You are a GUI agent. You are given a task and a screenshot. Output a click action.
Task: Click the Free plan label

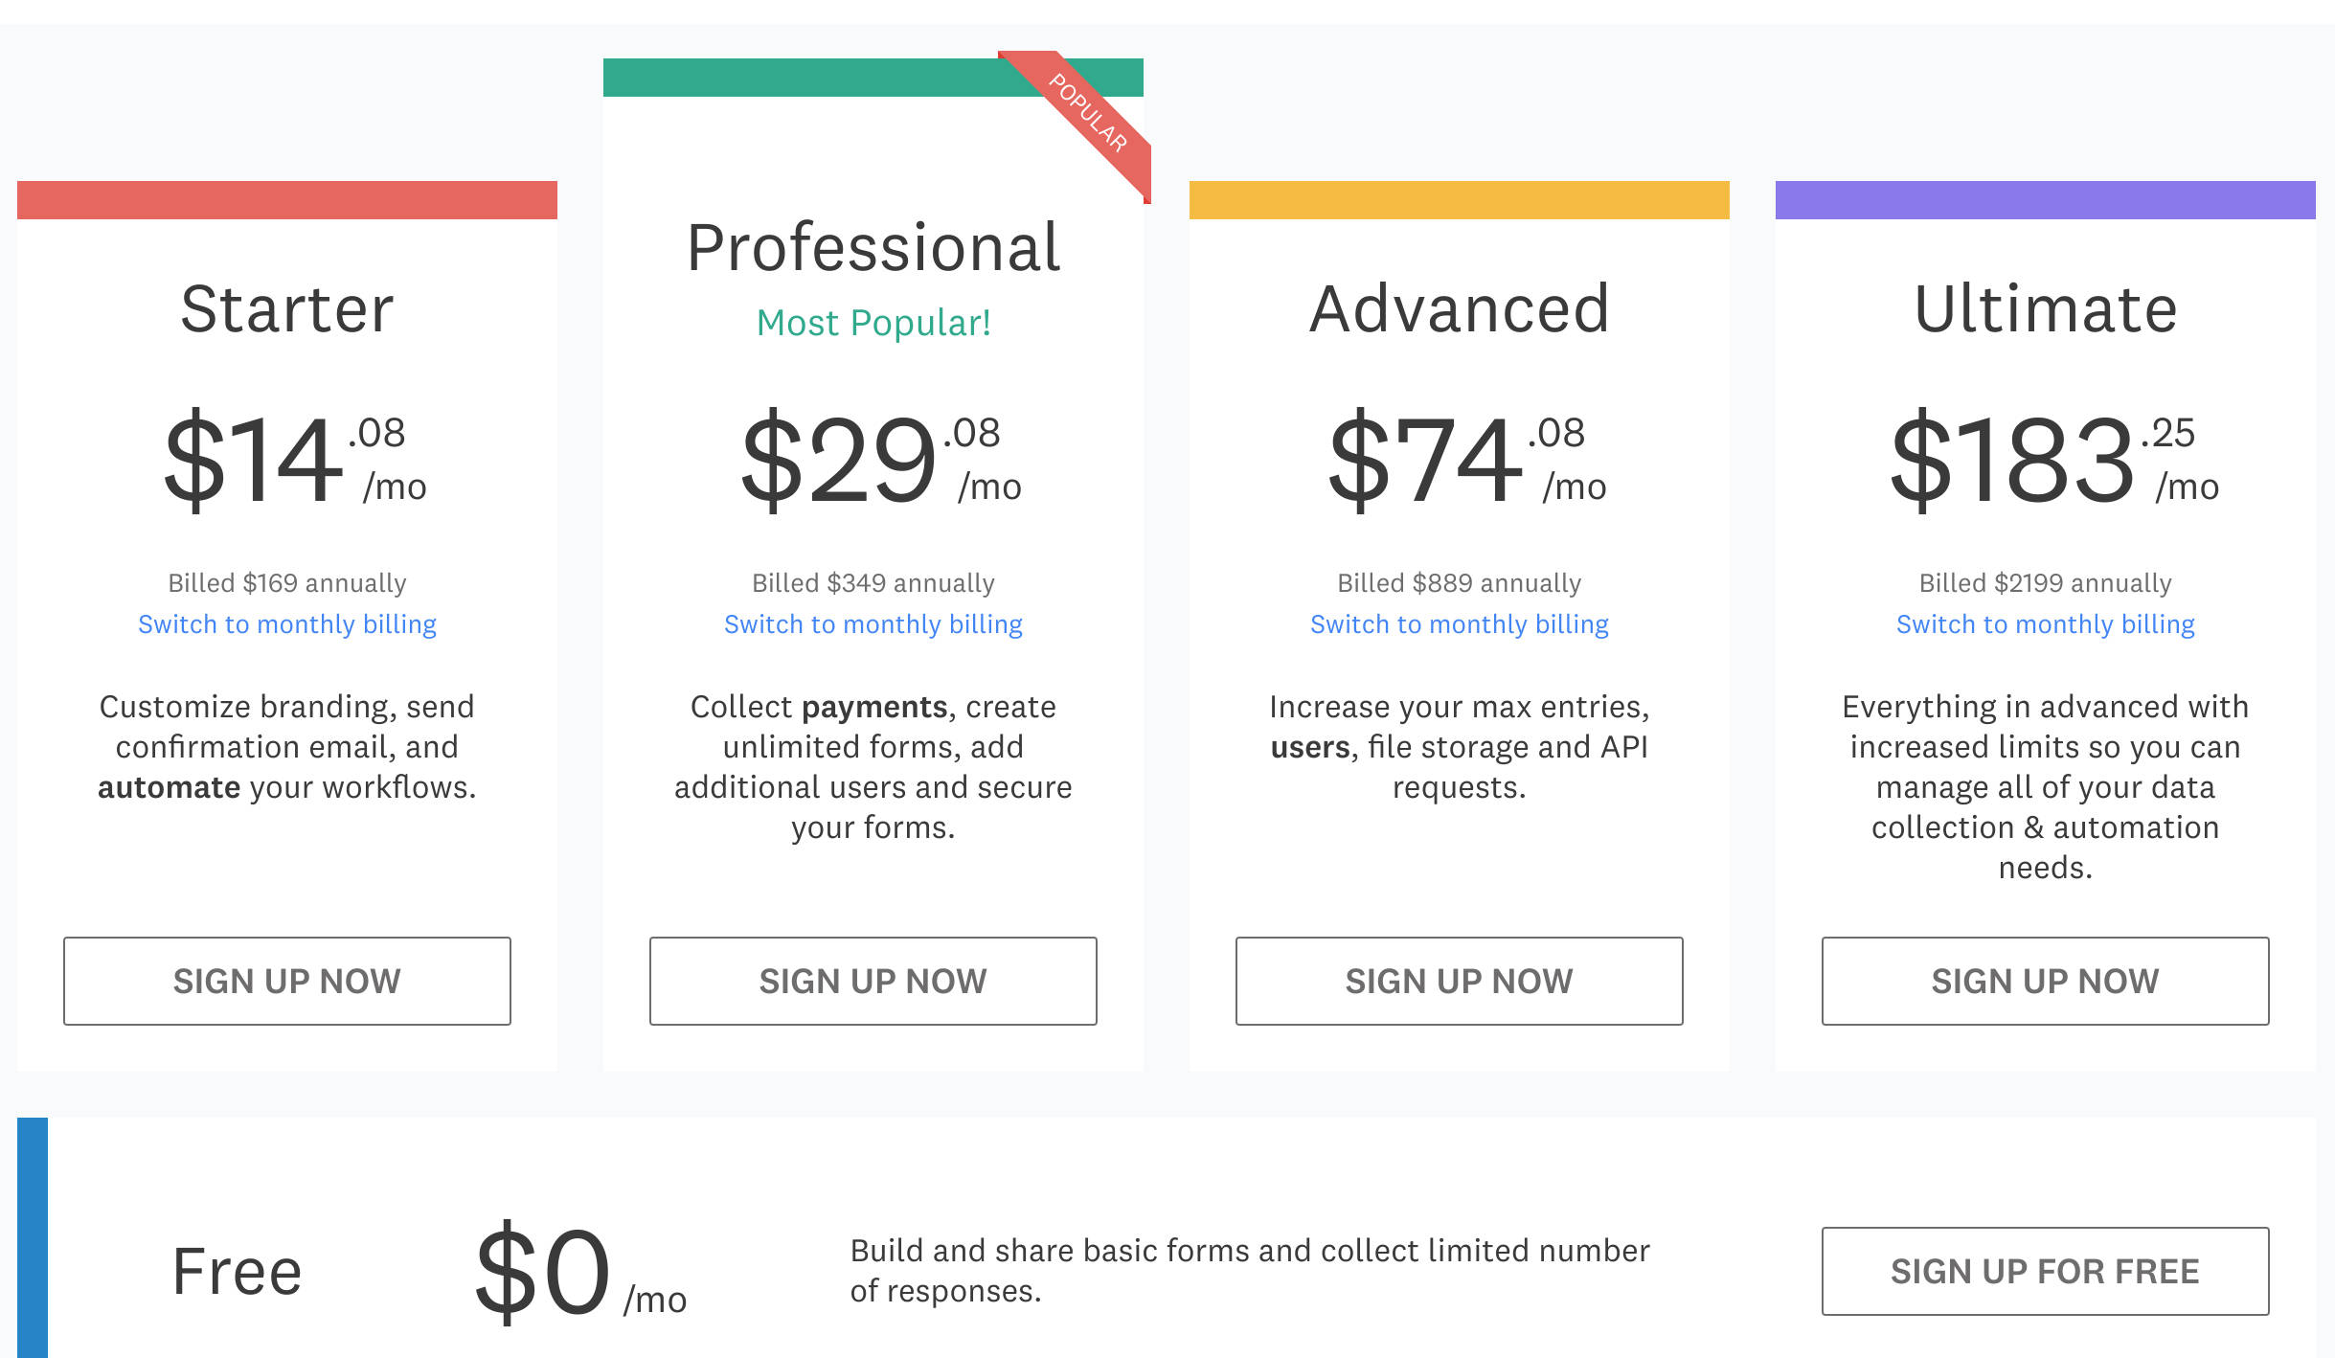[237, 1270]
